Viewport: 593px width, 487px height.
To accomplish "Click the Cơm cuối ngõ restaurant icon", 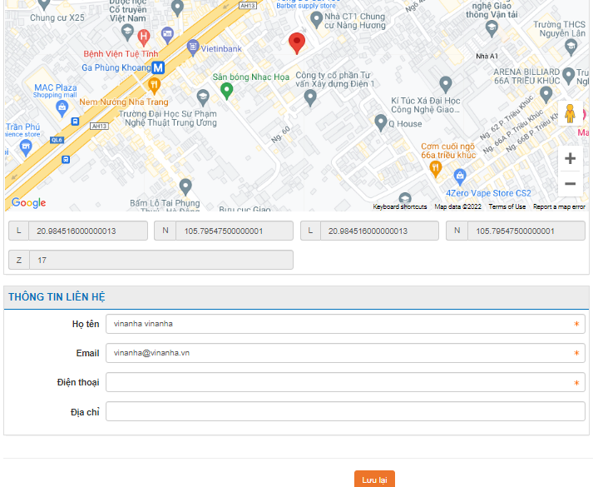I will click(436, 169).
